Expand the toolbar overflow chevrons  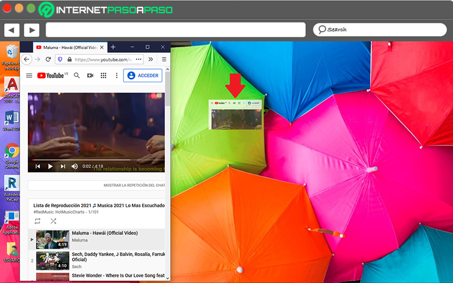click(151, 59)
